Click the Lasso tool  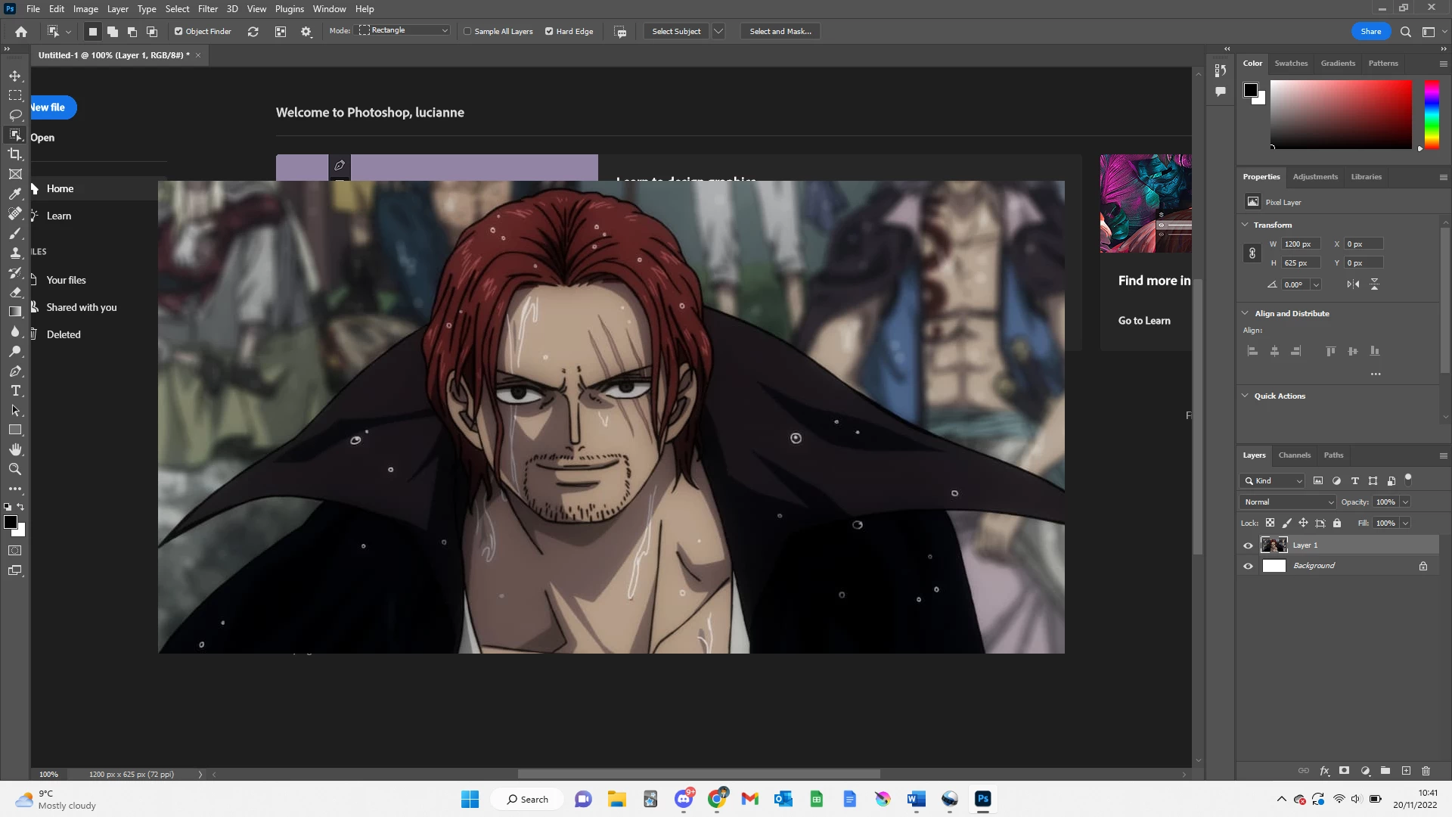point(15,115)
